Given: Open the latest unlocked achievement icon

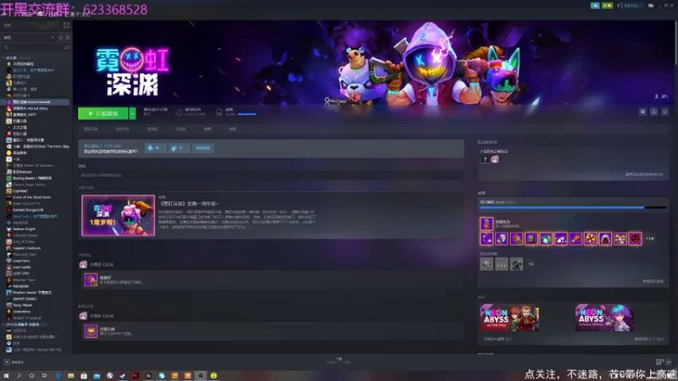Looking at the screenshot, I should [x=486, y=224].
